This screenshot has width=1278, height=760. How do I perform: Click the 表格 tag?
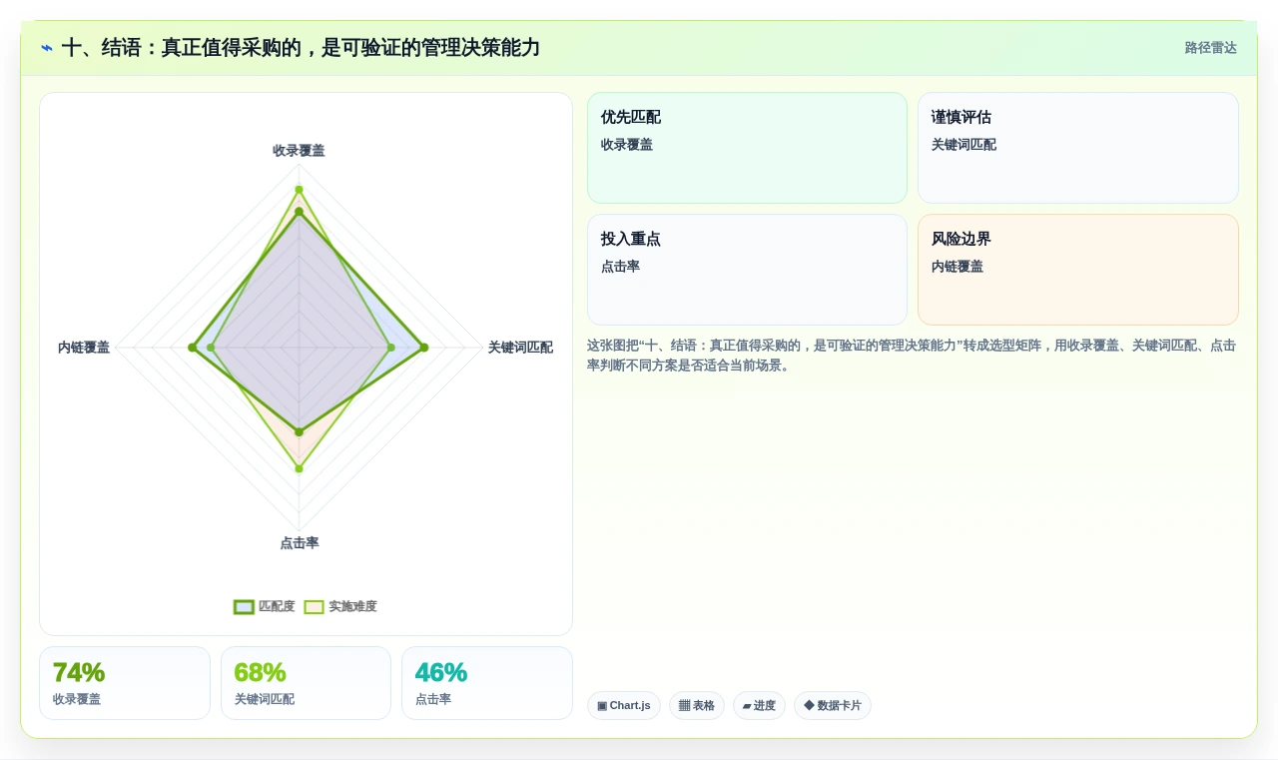pos(697,705)
